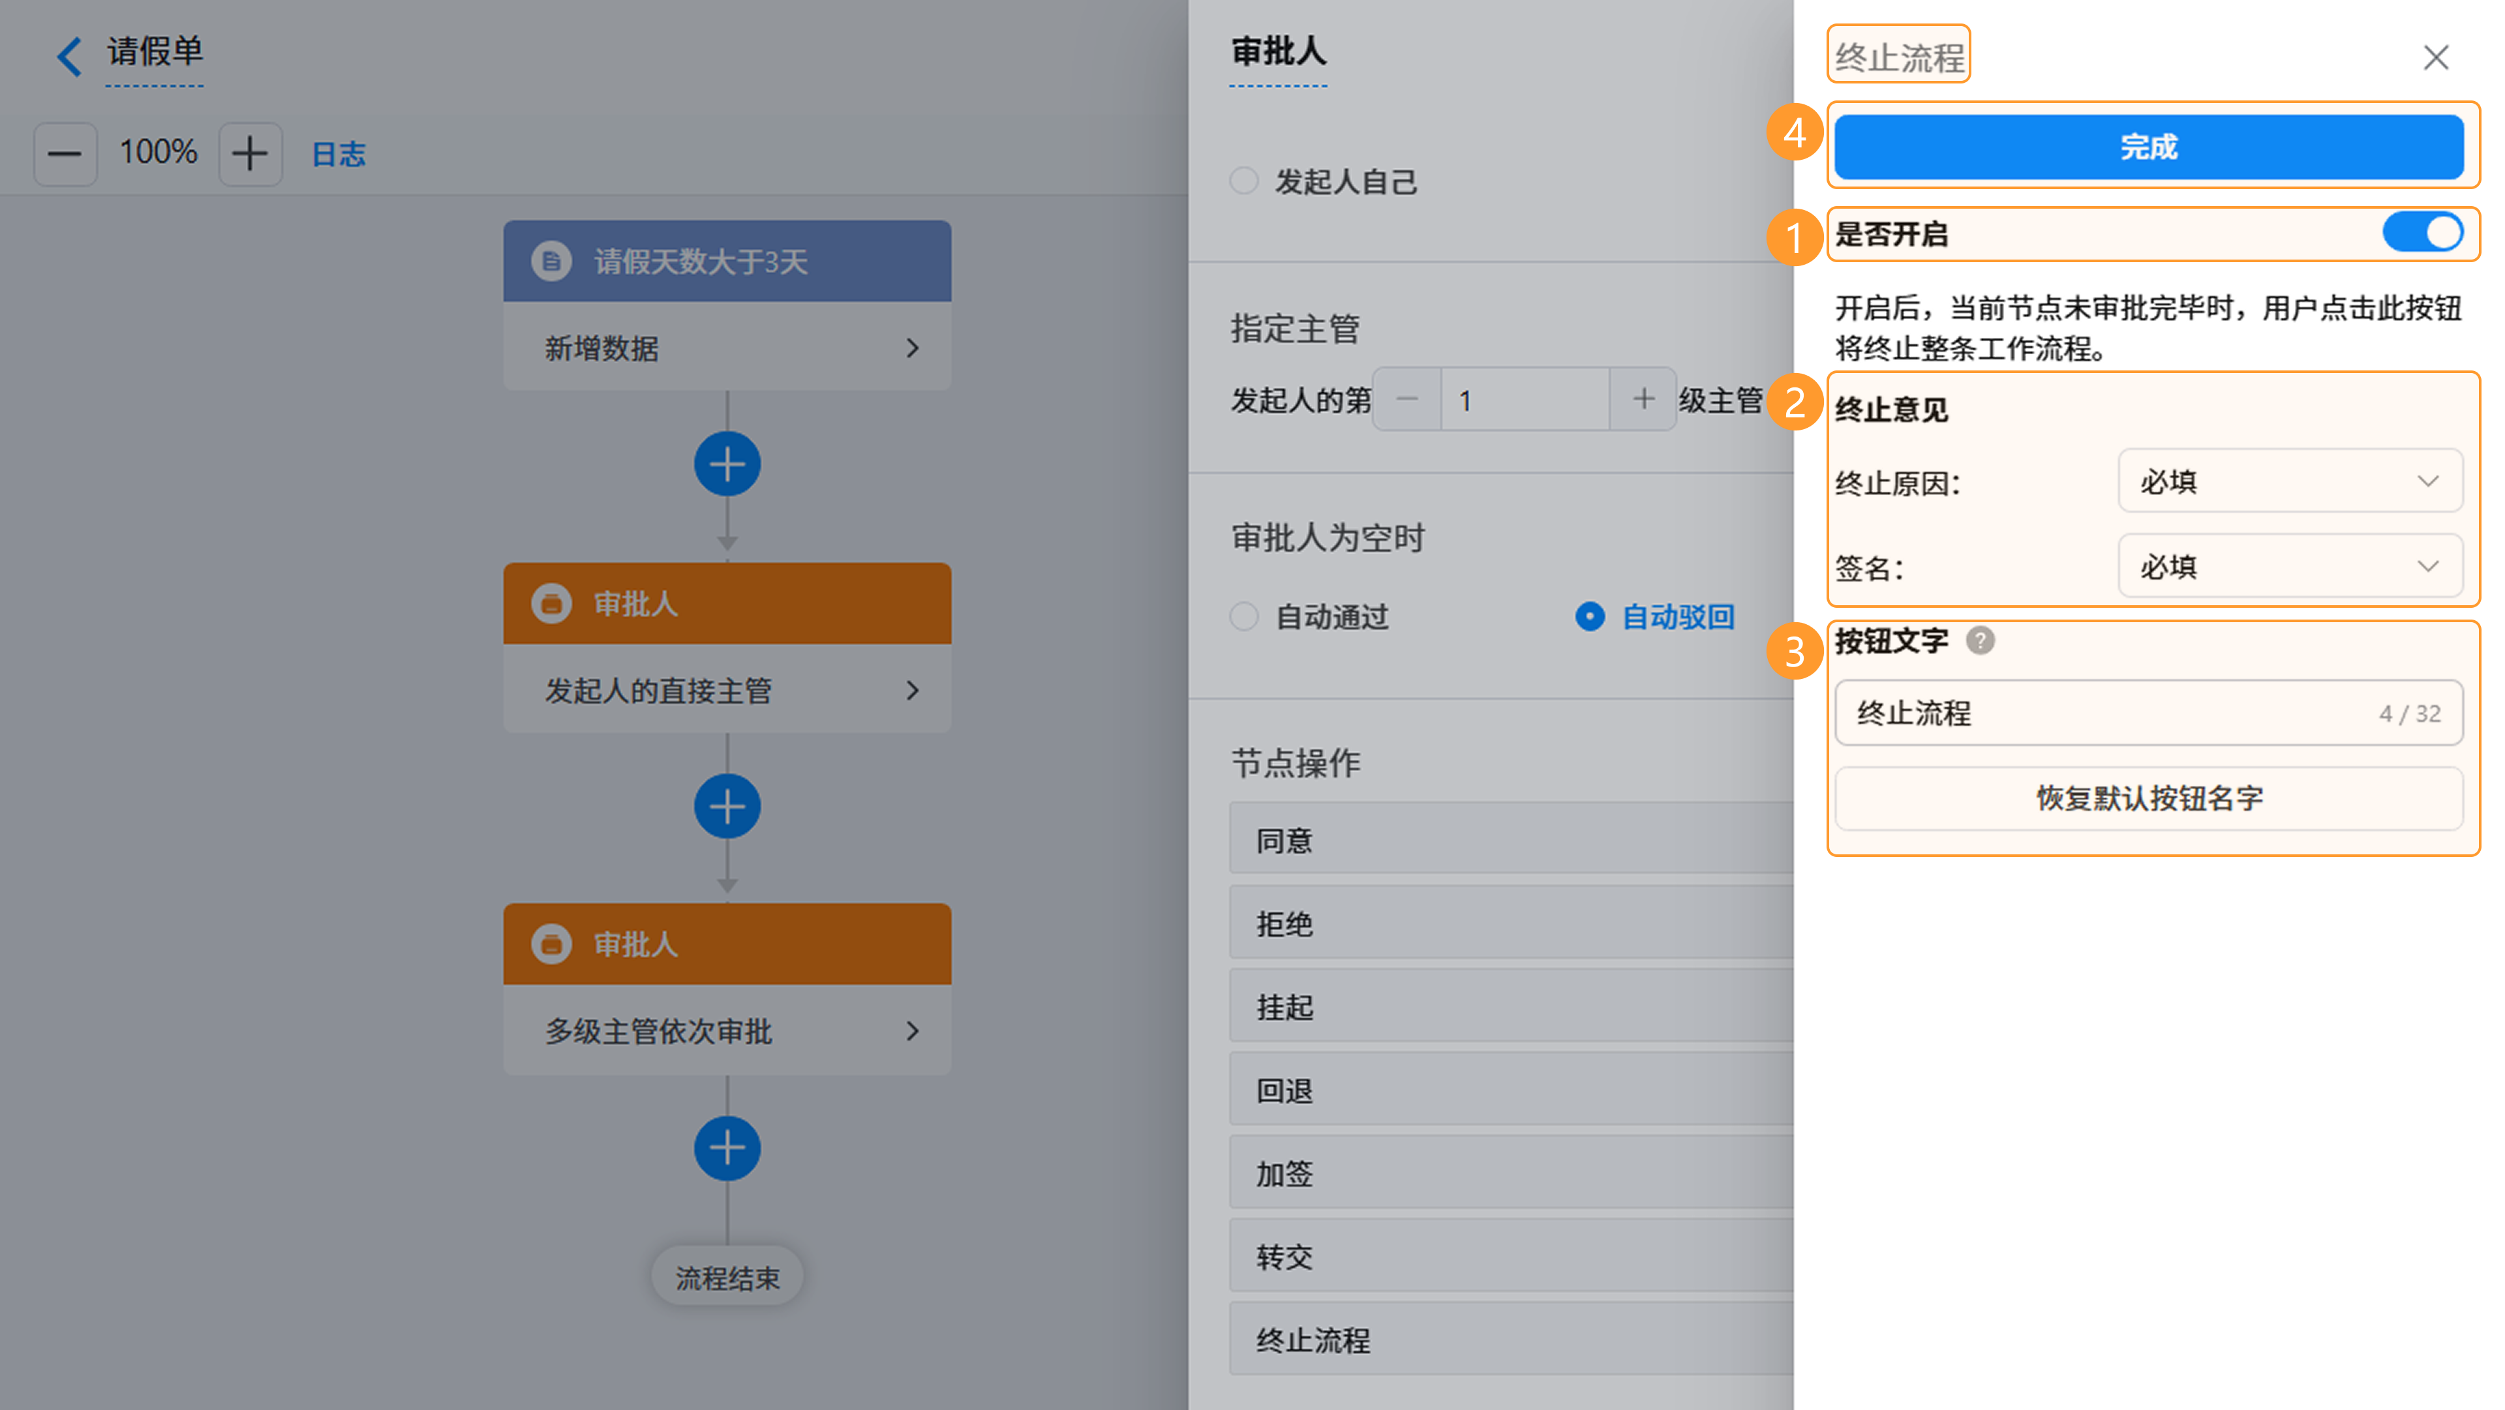The width and height of the screenshot is (2505, 1410).
Task: Expand the 新增数据 row chevron
Action: pyautogui.click(x=912, y=348)
